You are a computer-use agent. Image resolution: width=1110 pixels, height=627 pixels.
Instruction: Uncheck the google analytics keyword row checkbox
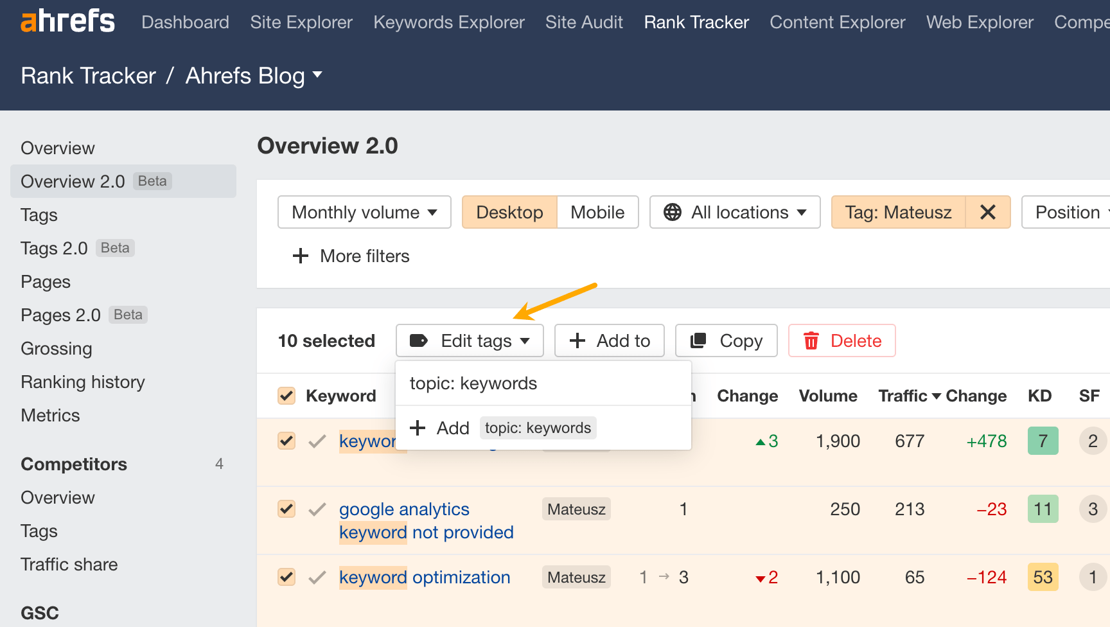click(x=286, y=508)
